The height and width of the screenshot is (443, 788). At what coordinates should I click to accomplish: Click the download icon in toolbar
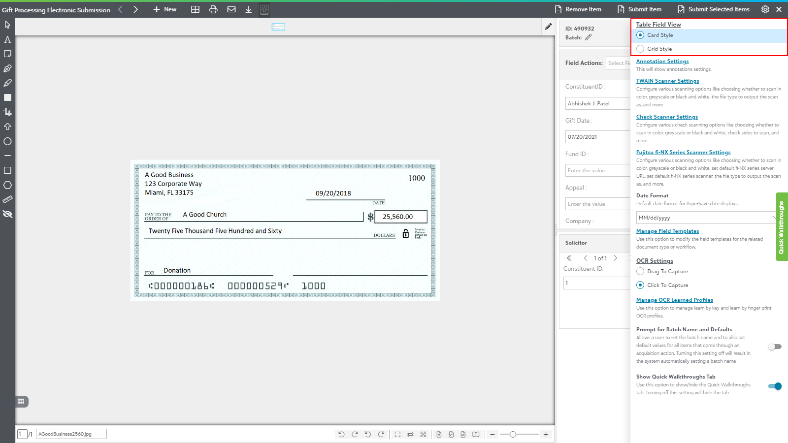[249, 9]
